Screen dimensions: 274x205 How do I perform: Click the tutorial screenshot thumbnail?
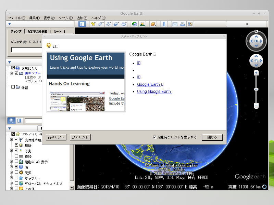coord(77,101)
